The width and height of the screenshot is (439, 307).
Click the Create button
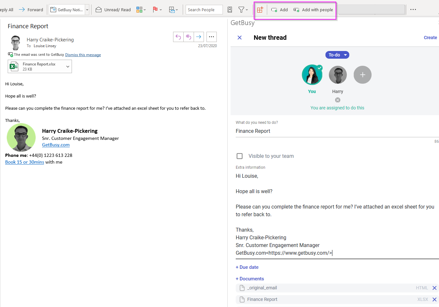tap(430, 38)
